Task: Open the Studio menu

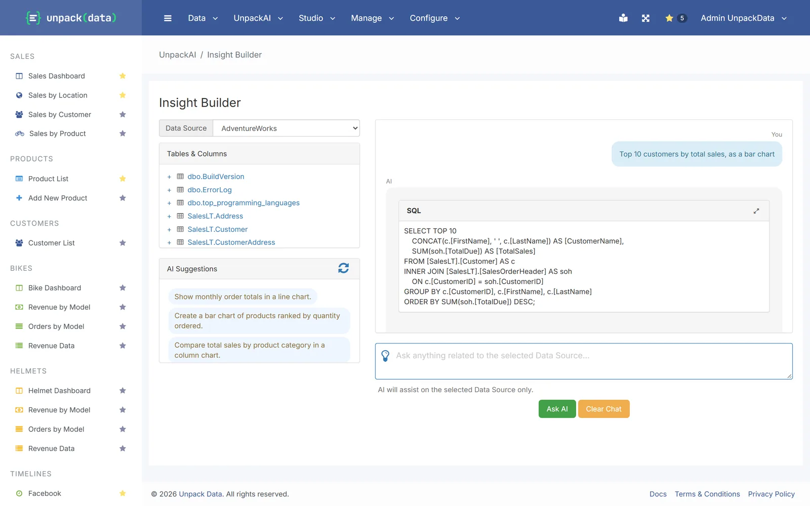Action: pyautogui.click(x=317, y=18)
